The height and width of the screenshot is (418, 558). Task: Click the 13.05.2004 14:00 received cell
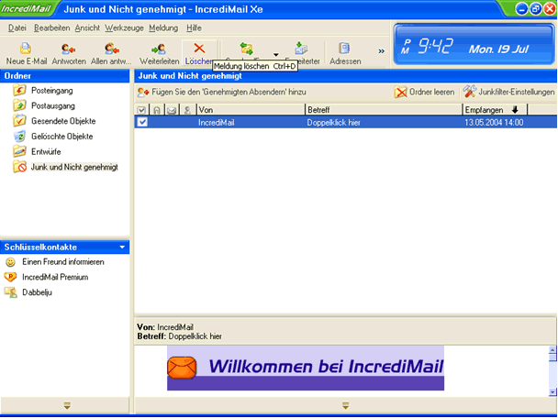point(494,123)
